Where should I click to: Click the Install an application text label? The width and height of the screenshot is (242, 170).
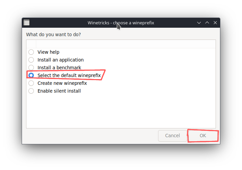pyautogui.click(x=61, y=60)
